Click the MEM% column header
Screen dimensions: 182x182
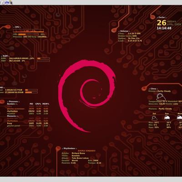point(46,104)
